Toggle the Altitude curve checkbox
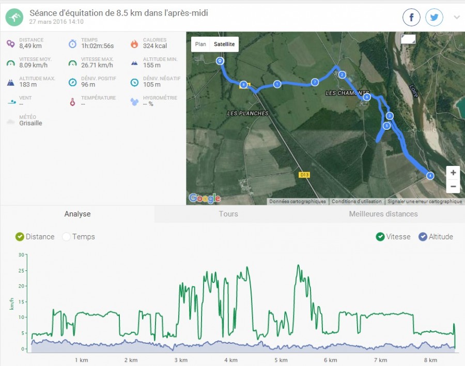This screenshot has height=366, width=465. coord(423,237)
